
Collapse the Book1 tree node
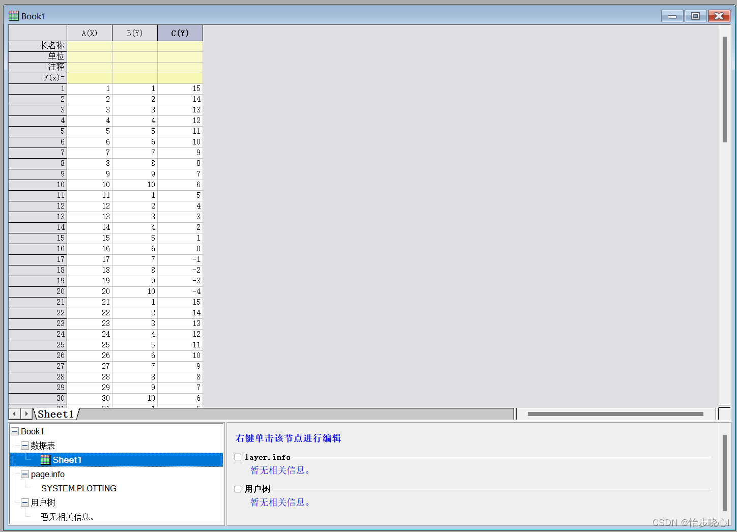pyautogui.click(x=15, y=431)
